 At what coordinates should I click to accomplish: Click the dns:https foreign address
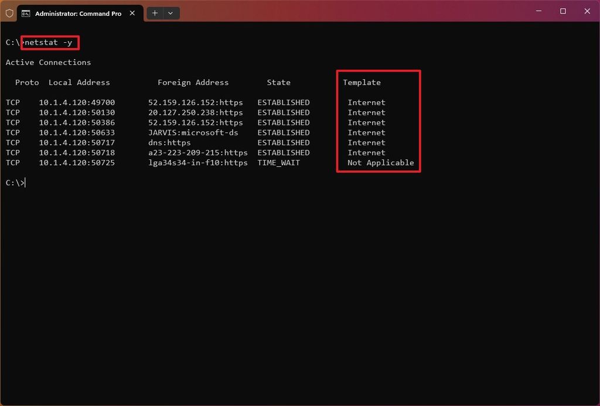[169, 142]
